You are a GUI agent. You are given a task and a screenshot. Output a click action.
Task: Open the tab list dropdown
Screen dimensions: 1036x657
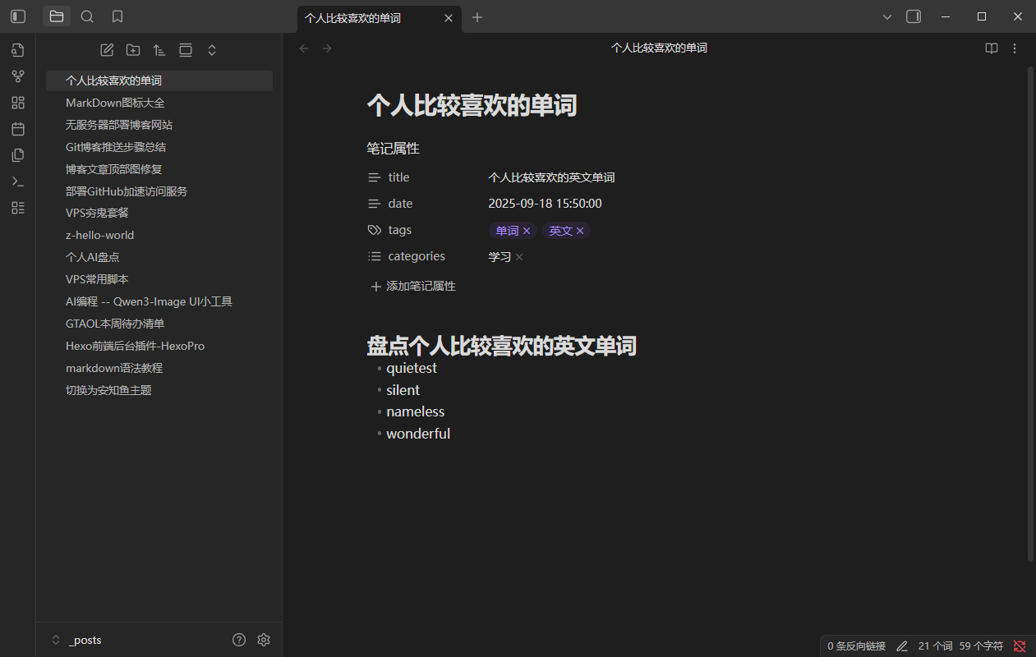click(885, 16)
